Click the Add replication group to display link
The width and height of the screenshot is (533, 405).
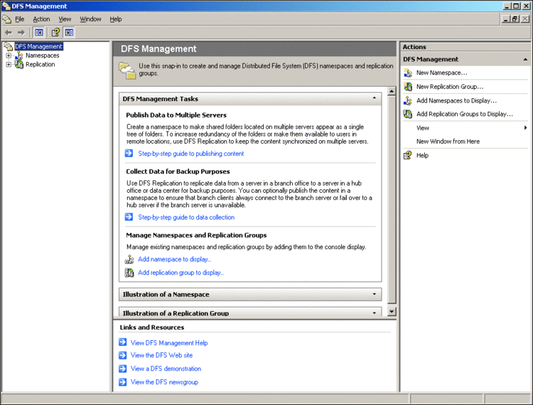click(x=181, y=273)
